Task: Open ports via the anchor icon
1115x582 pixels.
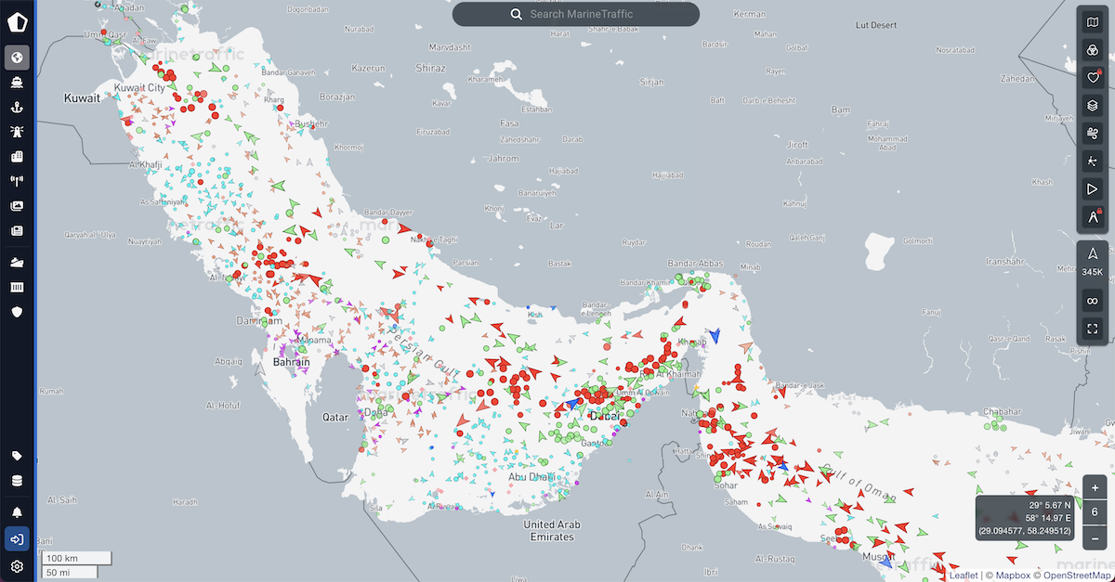Action: tap(17, 106)
